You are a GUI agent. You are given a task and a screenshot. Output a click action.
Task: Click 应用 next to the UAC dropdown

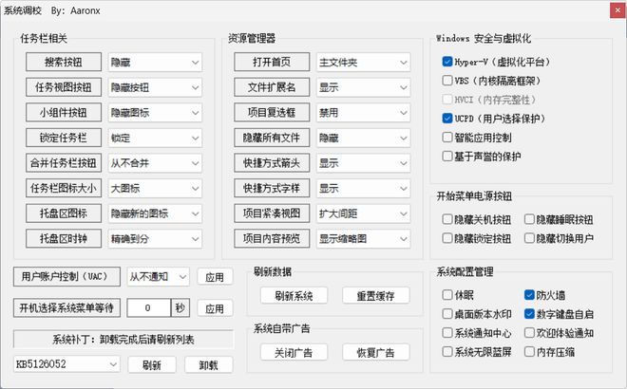pos(215,277)
